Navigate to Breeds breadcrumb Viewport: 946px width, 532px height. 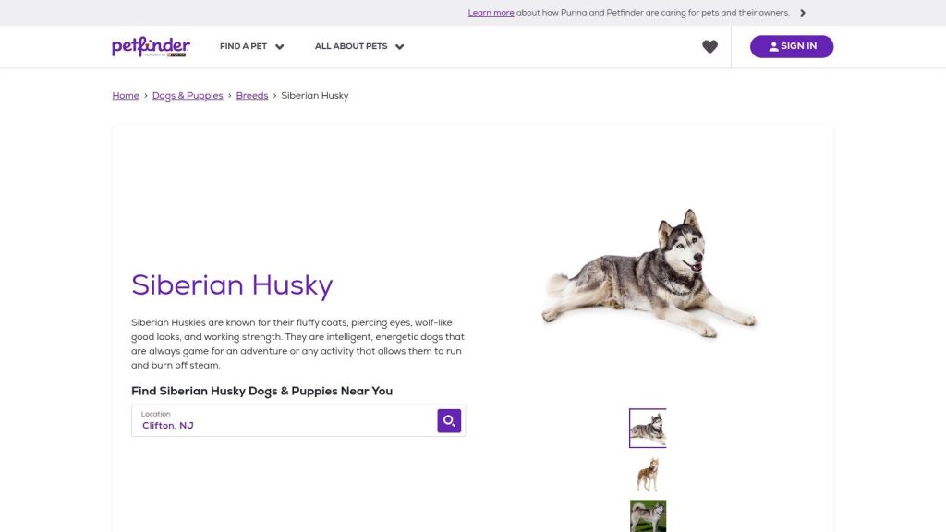(251, 95)
